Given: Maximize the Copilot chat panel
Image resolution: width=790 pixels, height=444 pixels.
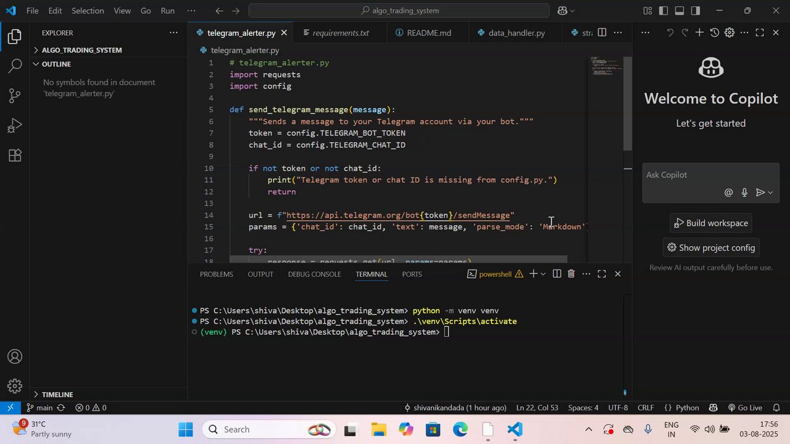Looking at the screenshot, I should 760,33.
